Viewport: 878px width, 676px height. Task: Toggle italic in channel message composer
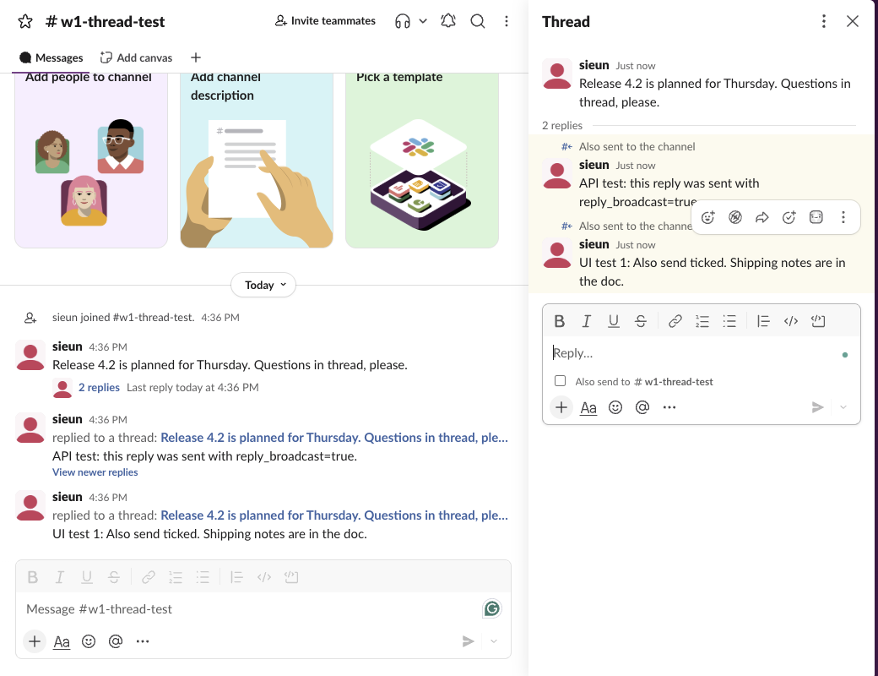pyautogui.click(x=59, y=577)
